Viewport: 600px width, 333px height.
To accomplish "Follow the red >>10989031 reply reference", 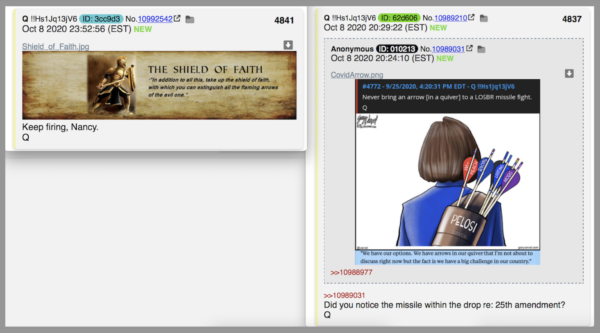I will 344,295.
